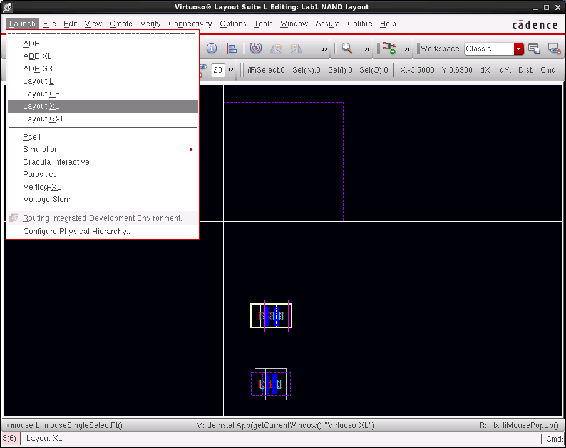The width and height of the screenshot is (566, 448).
Task: Open the View menu
Action: click(93, 24)
